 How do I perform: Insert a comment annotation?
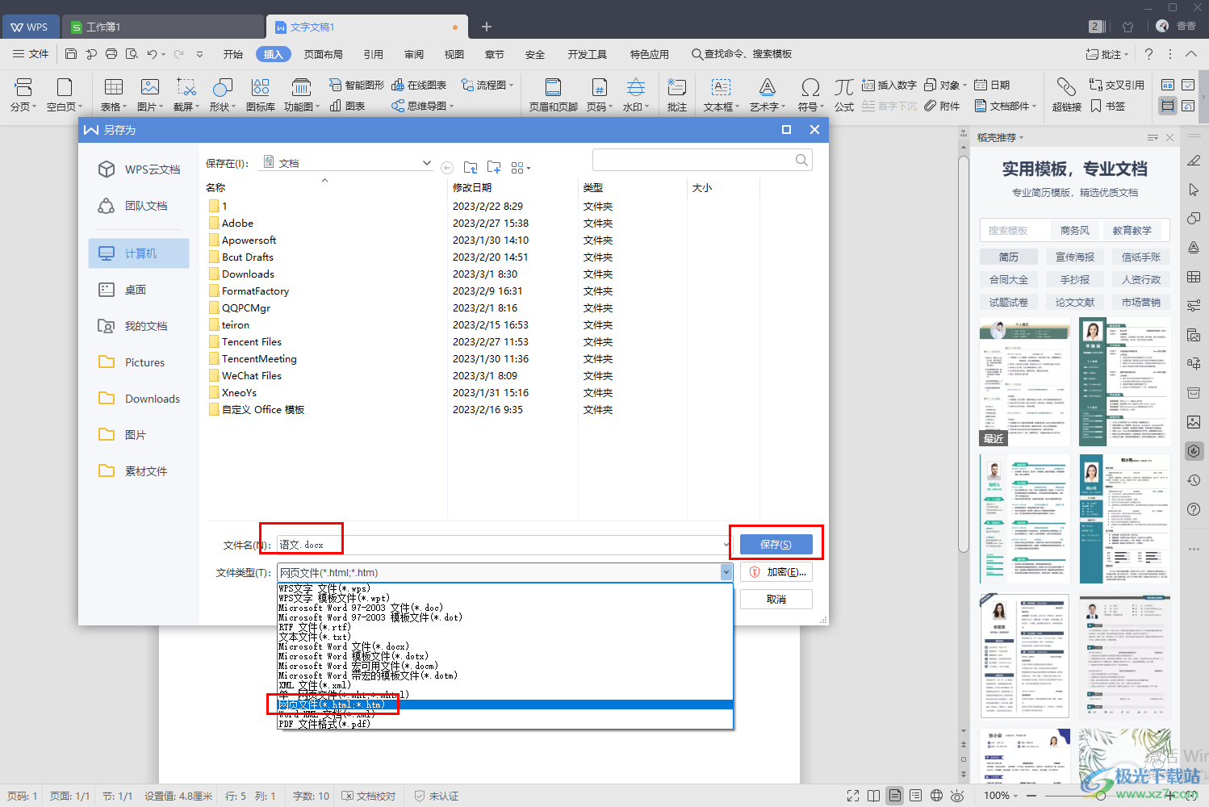[x=676, y=94]
